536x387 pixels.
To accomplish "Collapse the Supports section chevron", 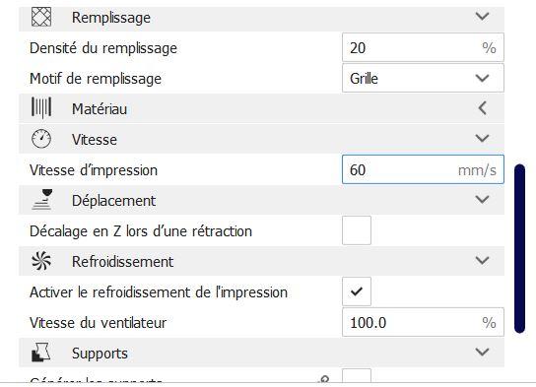I will [482, 352].
